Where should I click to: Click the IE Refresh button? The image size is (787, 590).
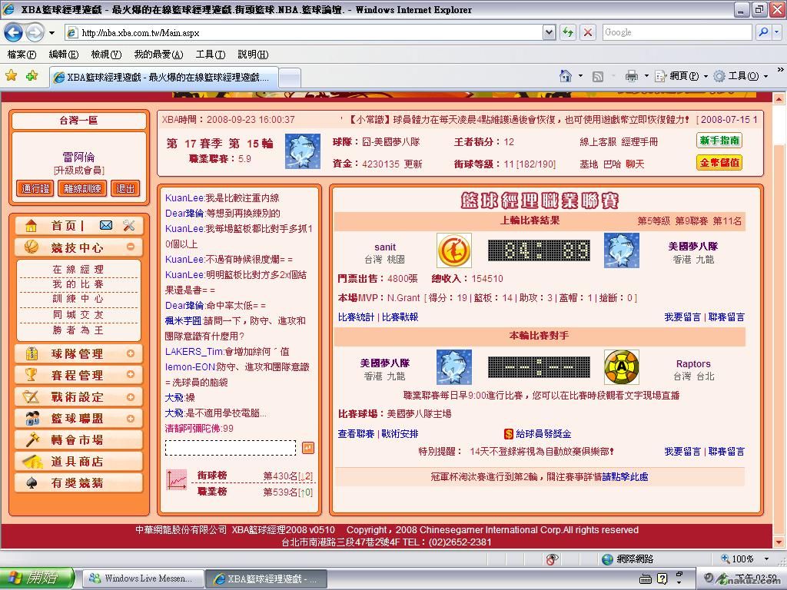click(568, 32)
